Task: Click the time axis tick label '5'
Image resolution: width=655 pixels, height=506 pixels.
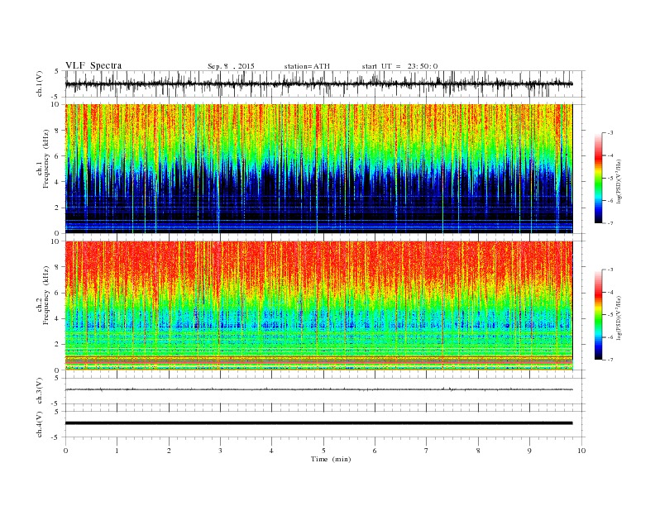Action: [323, 451]
